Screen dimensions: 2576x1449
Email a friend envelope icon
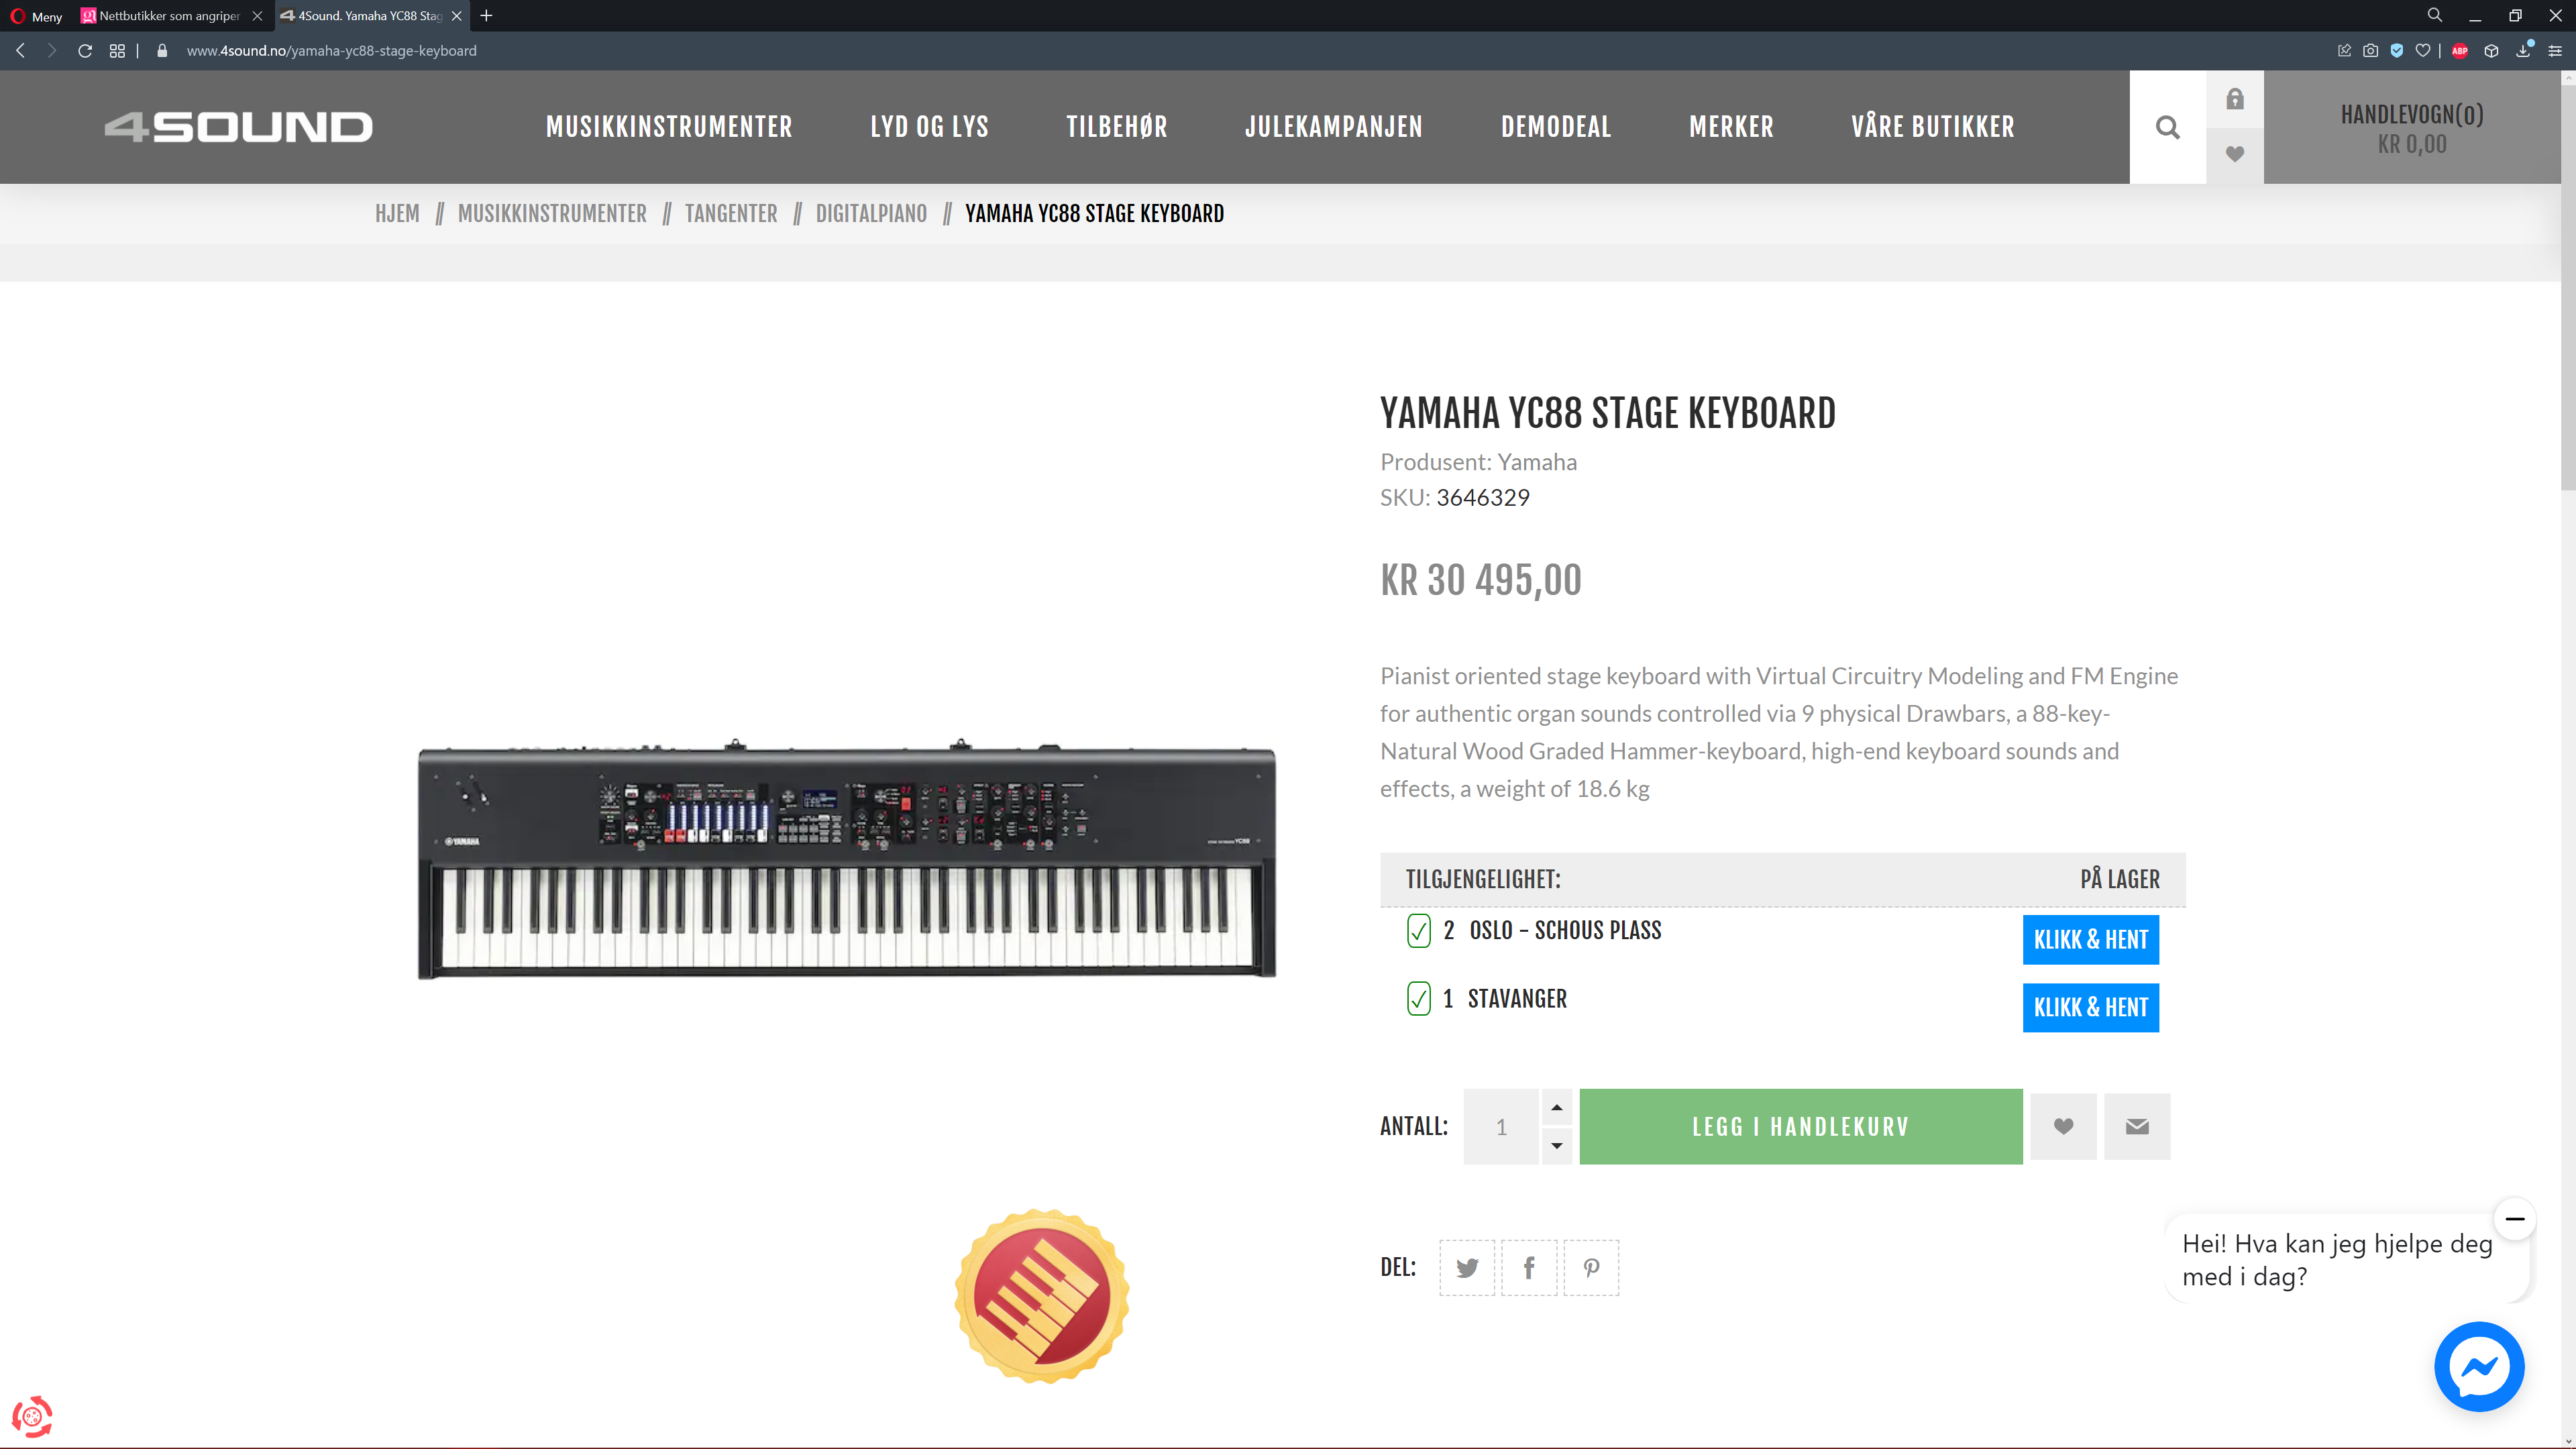pos(2137,1126)
